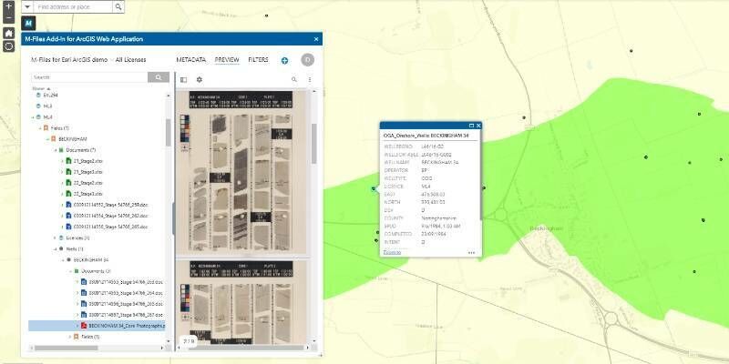Open preview viewer more options menu

pos(310,80)
